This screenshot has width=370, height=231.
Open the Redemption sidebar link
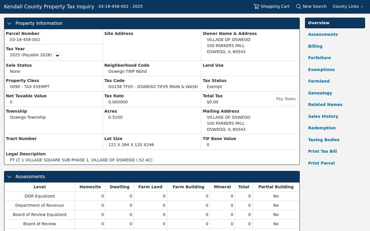tap(322, 128)
